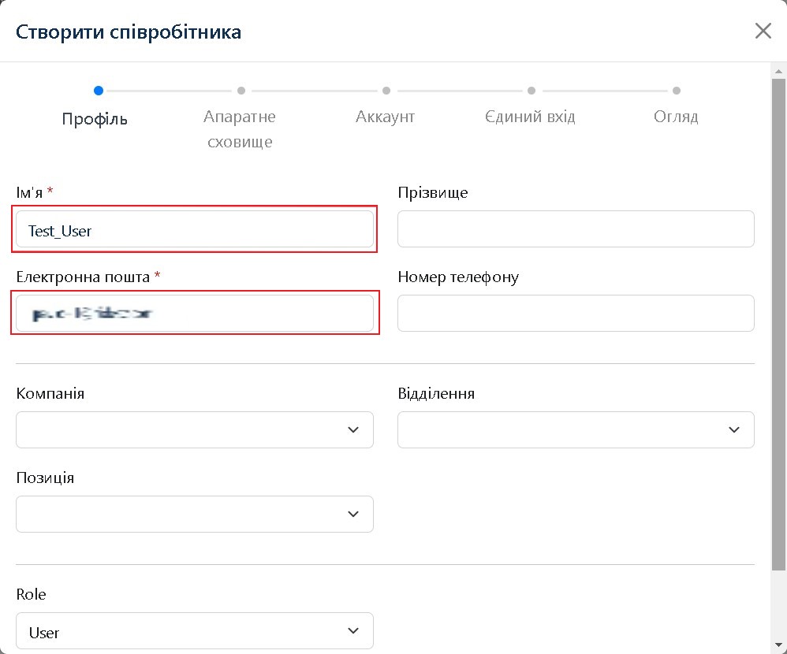This screenshot has width=787, height=654.
Task: Click the Ім'я input field
Action: click(194, 229)
